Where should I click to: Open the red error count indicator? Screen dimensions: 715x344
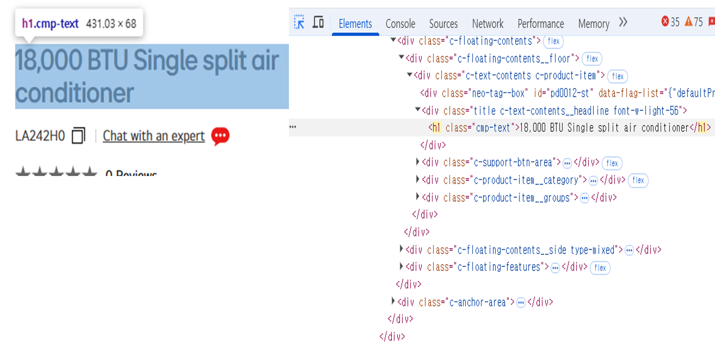click(x=670, y=22)
